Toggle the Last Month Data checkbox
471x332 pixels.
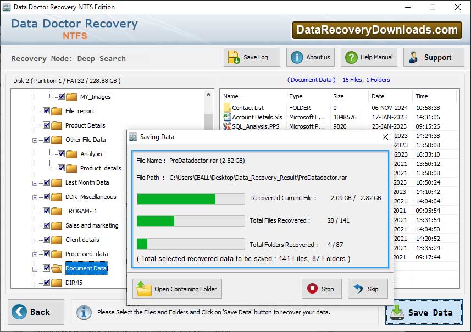46,182
